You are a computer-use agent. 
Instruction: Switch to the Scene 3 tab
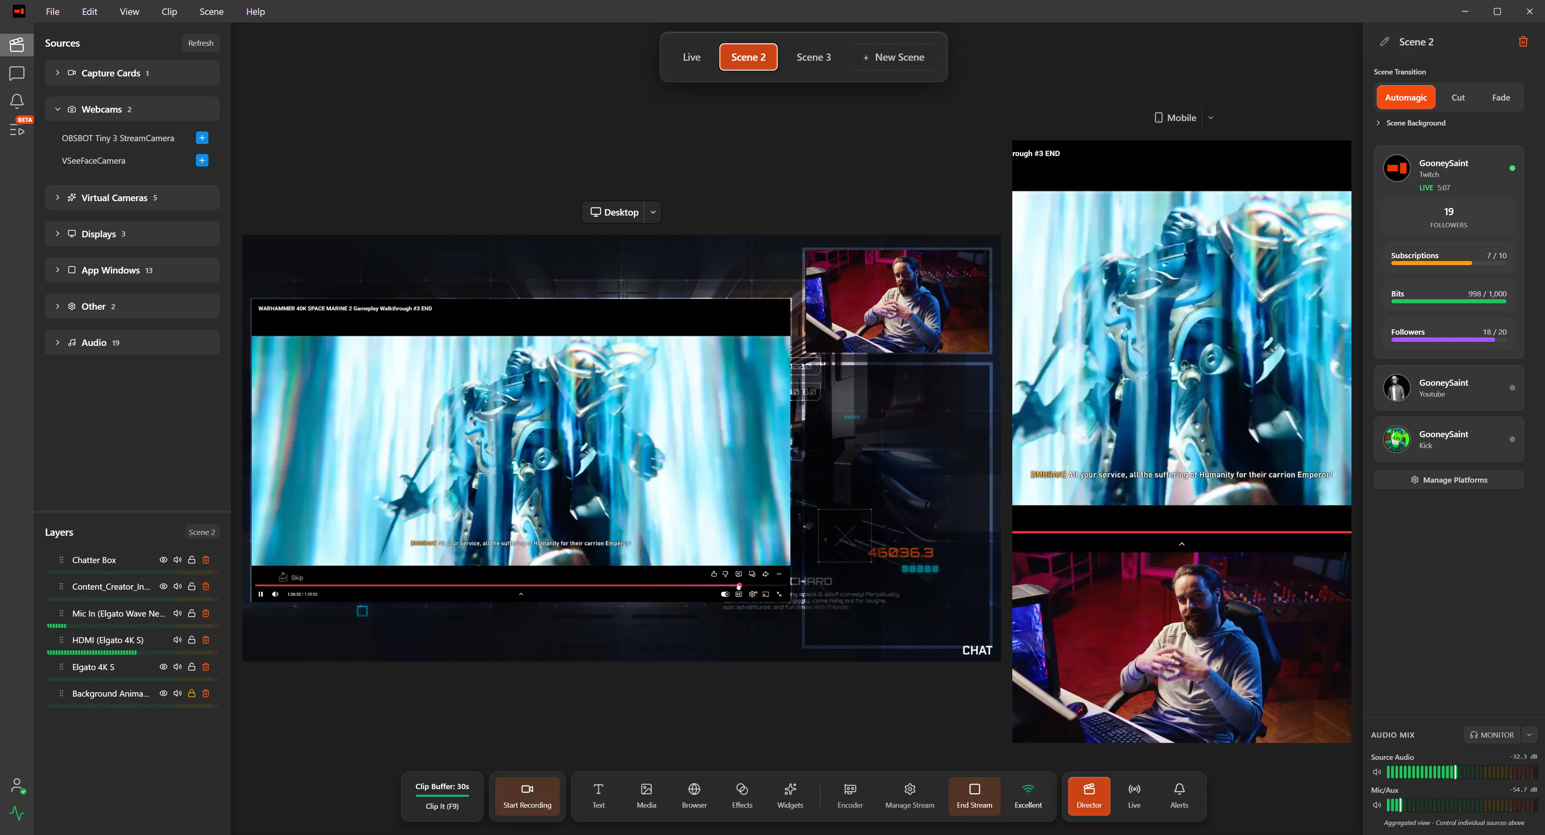click(x=813, y=57)
